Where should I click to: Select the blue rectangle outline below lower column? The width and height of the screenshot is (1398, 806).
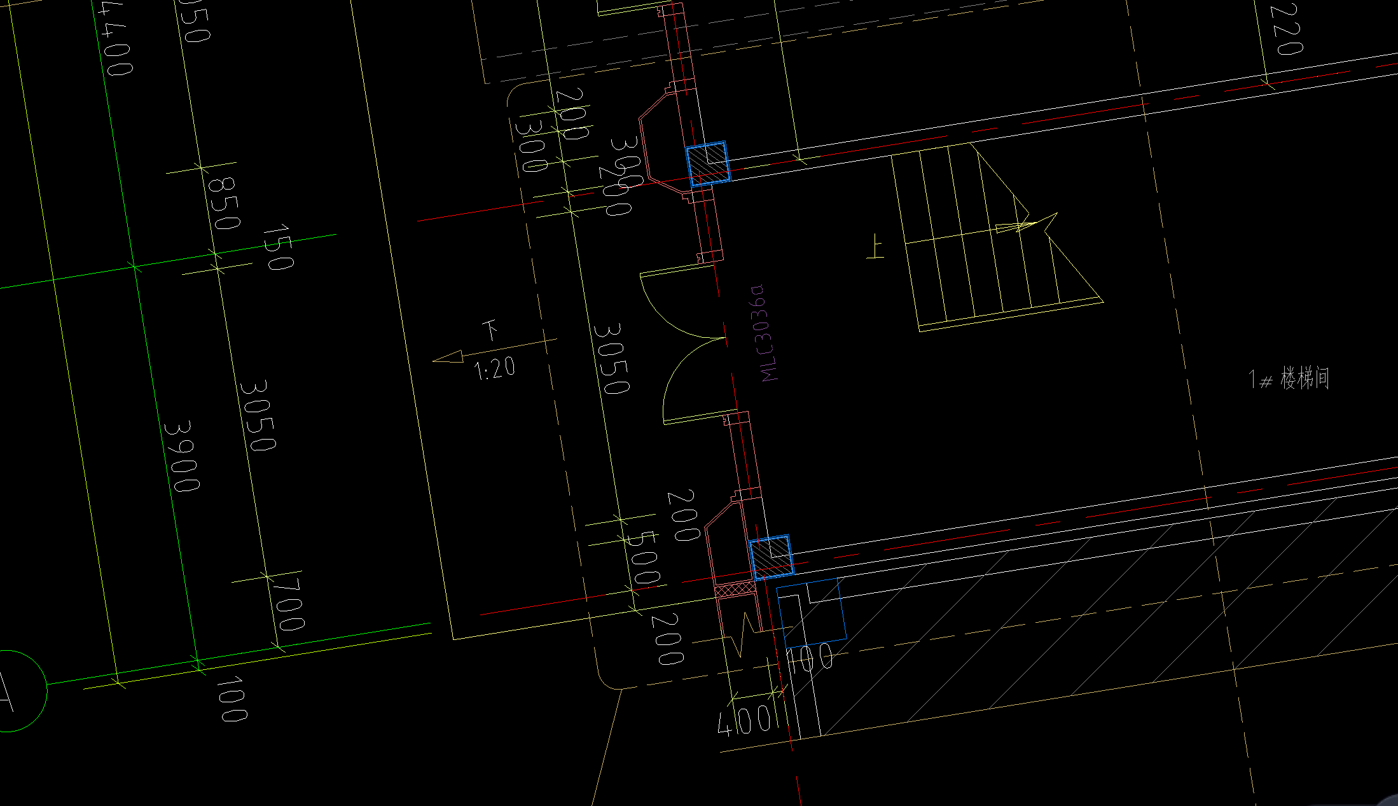click(x=812, y=614)
